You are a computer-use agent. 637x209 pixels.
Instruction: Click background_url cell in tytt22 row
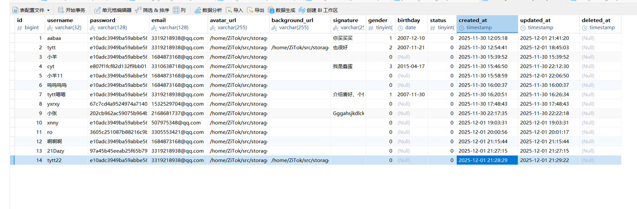pyautogui.click(x=300, y=160)
